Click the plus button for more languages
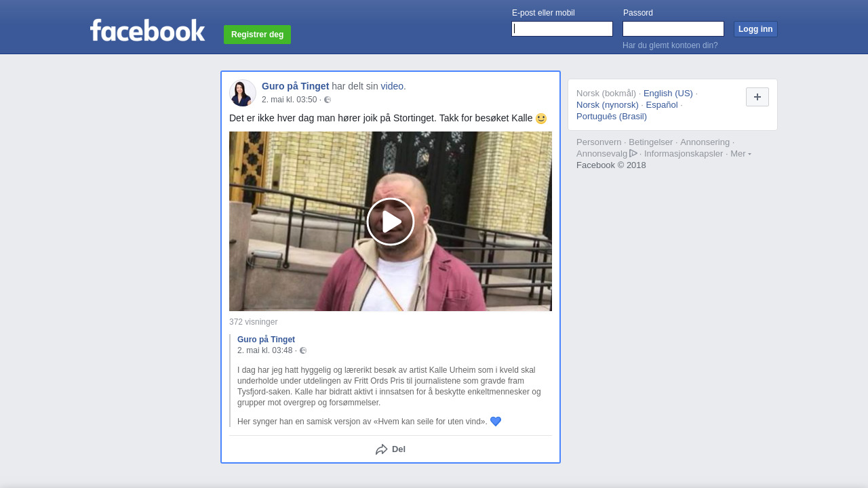868x488 pixels. coord(757,97)
